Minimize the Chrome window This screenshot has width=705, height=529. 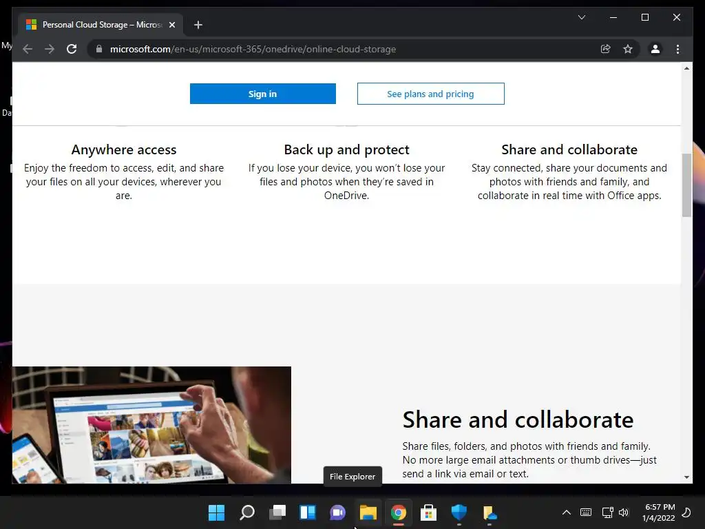[x=613, y=17]
